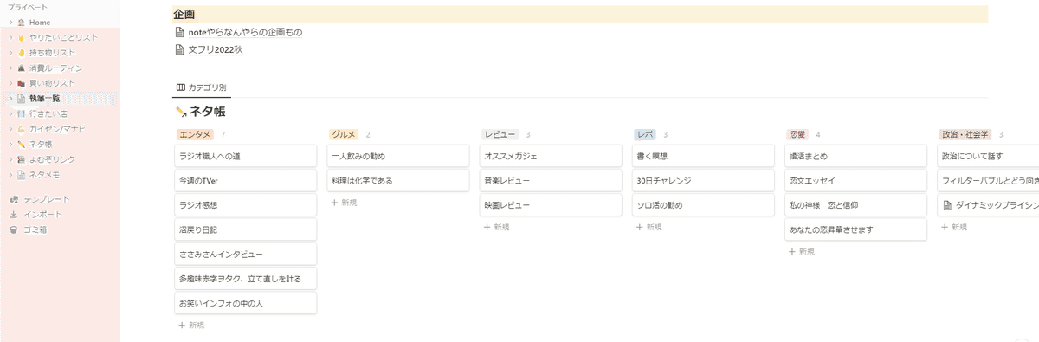Add new card under エンタメ column

point(191,325)
